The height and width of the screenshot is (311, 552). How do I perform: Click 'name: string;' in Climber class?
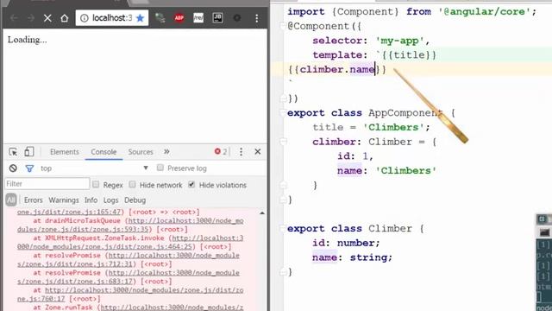coord(352,257)
